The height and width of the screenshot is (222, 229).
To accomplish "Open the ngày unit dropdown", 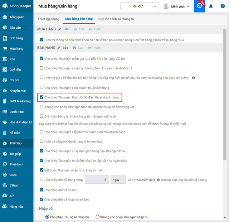I will click(x=118, y=180).
